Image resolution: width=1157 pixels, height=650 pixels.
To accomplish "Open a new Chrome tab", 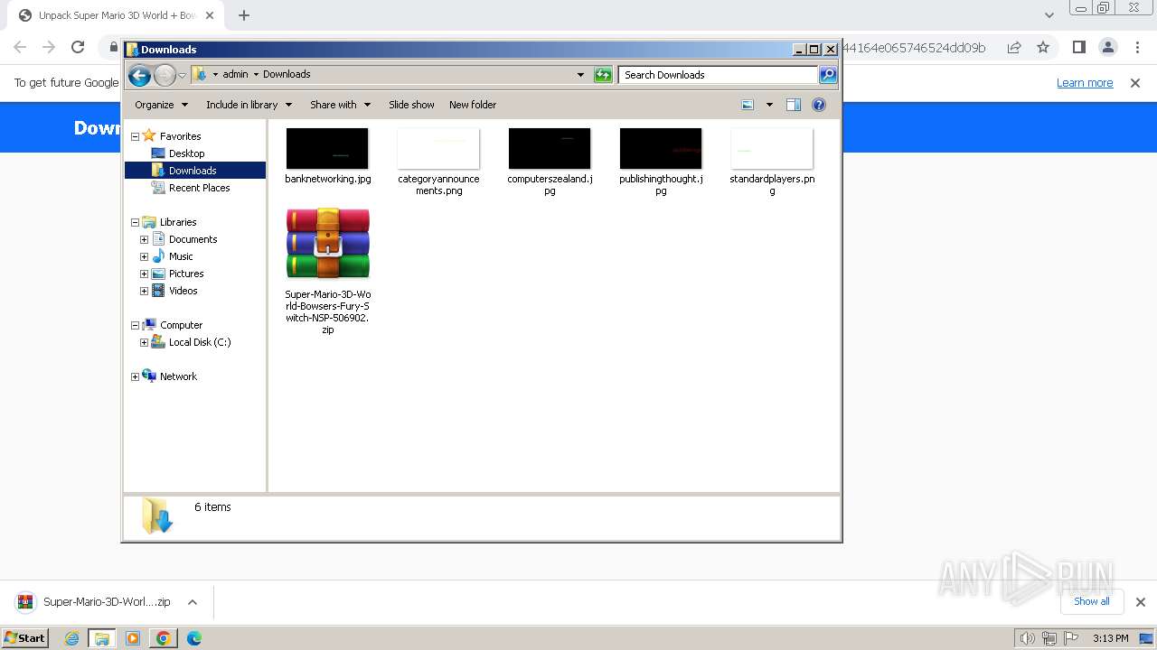I will pos(244,15).
